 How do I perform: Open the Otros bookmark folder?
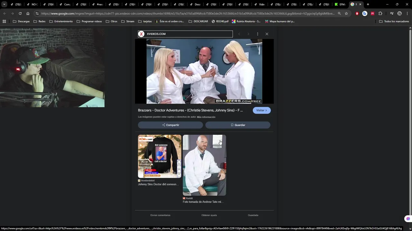[111, 21]
